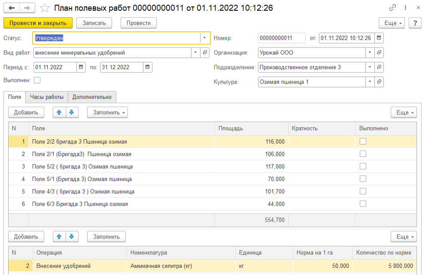Viewport: 425px width, 276px height.
Task: Click the back navigation arrow
Action: pyautogui.click(x=12, y=8)
